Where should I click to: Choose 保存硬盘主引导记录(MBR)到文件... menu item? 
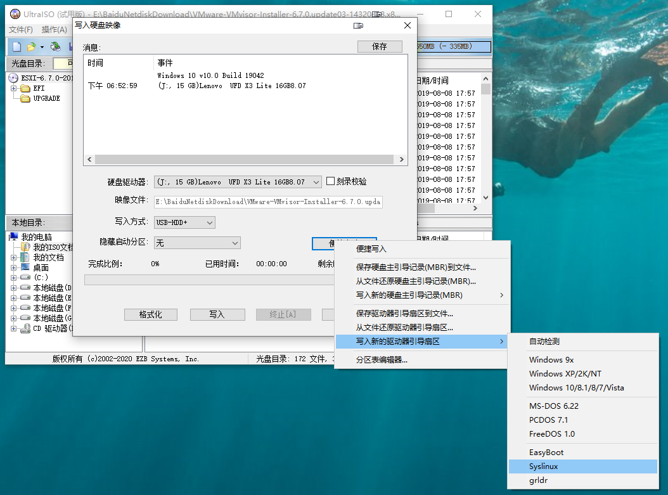click(x=422, y=267)
